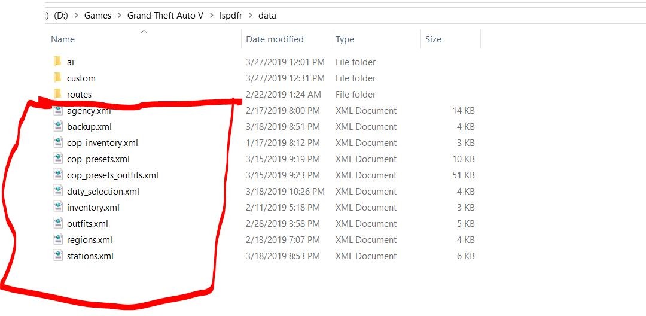Click the backup.xml file icon
646x316 pixels.
tap(58, 126)
